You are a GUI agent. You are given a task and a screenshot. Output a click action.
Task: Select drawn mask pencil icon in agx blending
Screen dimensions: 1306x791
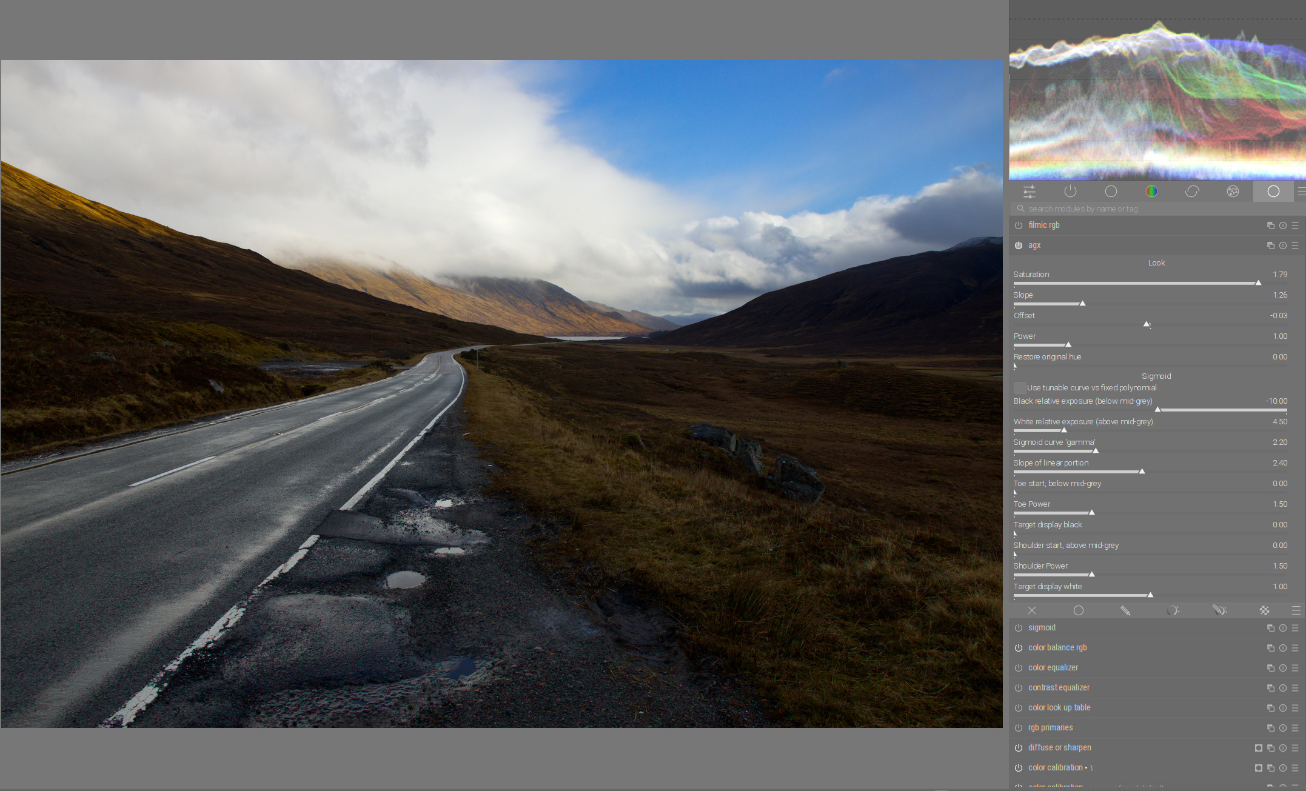point(1125,610)
